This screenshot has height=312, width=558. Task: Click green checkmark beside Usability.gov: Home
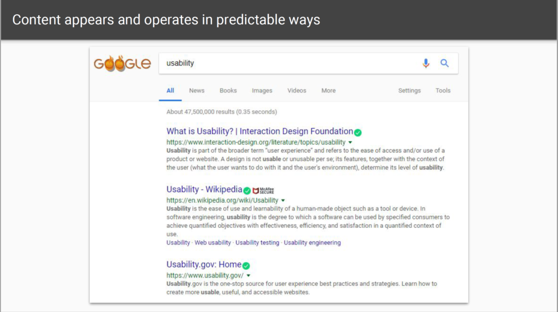(246, 265)
